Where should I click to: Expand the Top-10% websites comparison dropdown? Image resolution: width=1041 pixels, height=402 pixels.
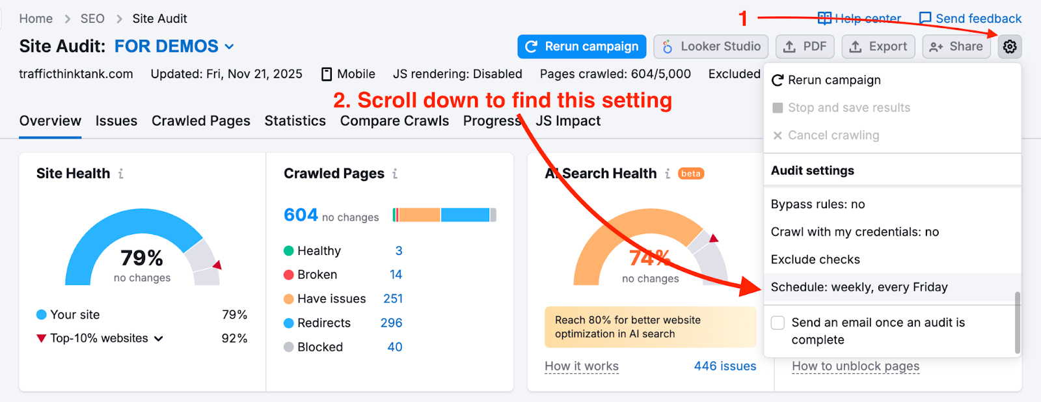point(158,338)
